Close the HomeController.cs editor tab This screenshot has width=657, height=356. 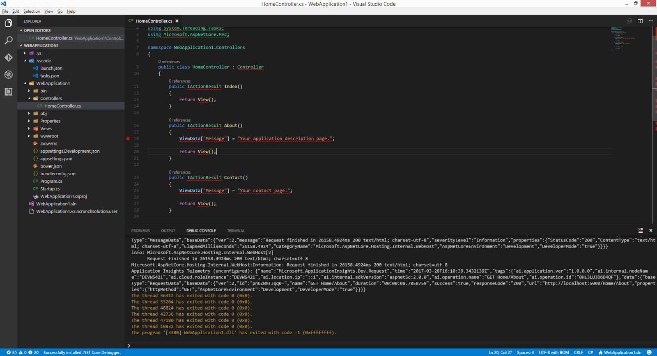177,21
